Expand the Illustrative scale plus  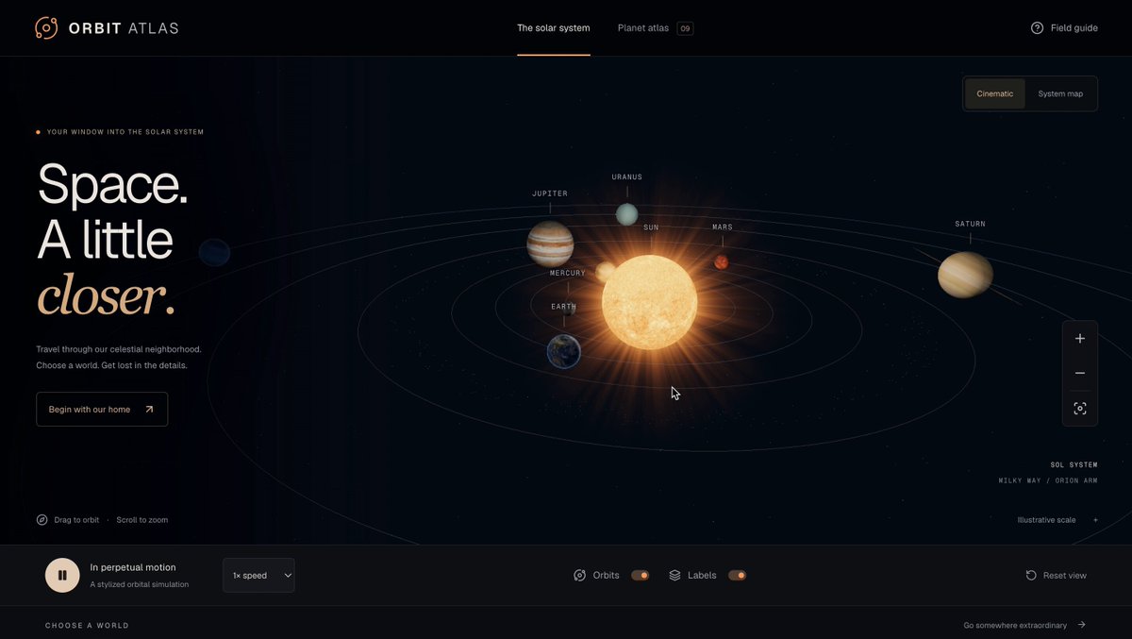[x=1095, y=520]
